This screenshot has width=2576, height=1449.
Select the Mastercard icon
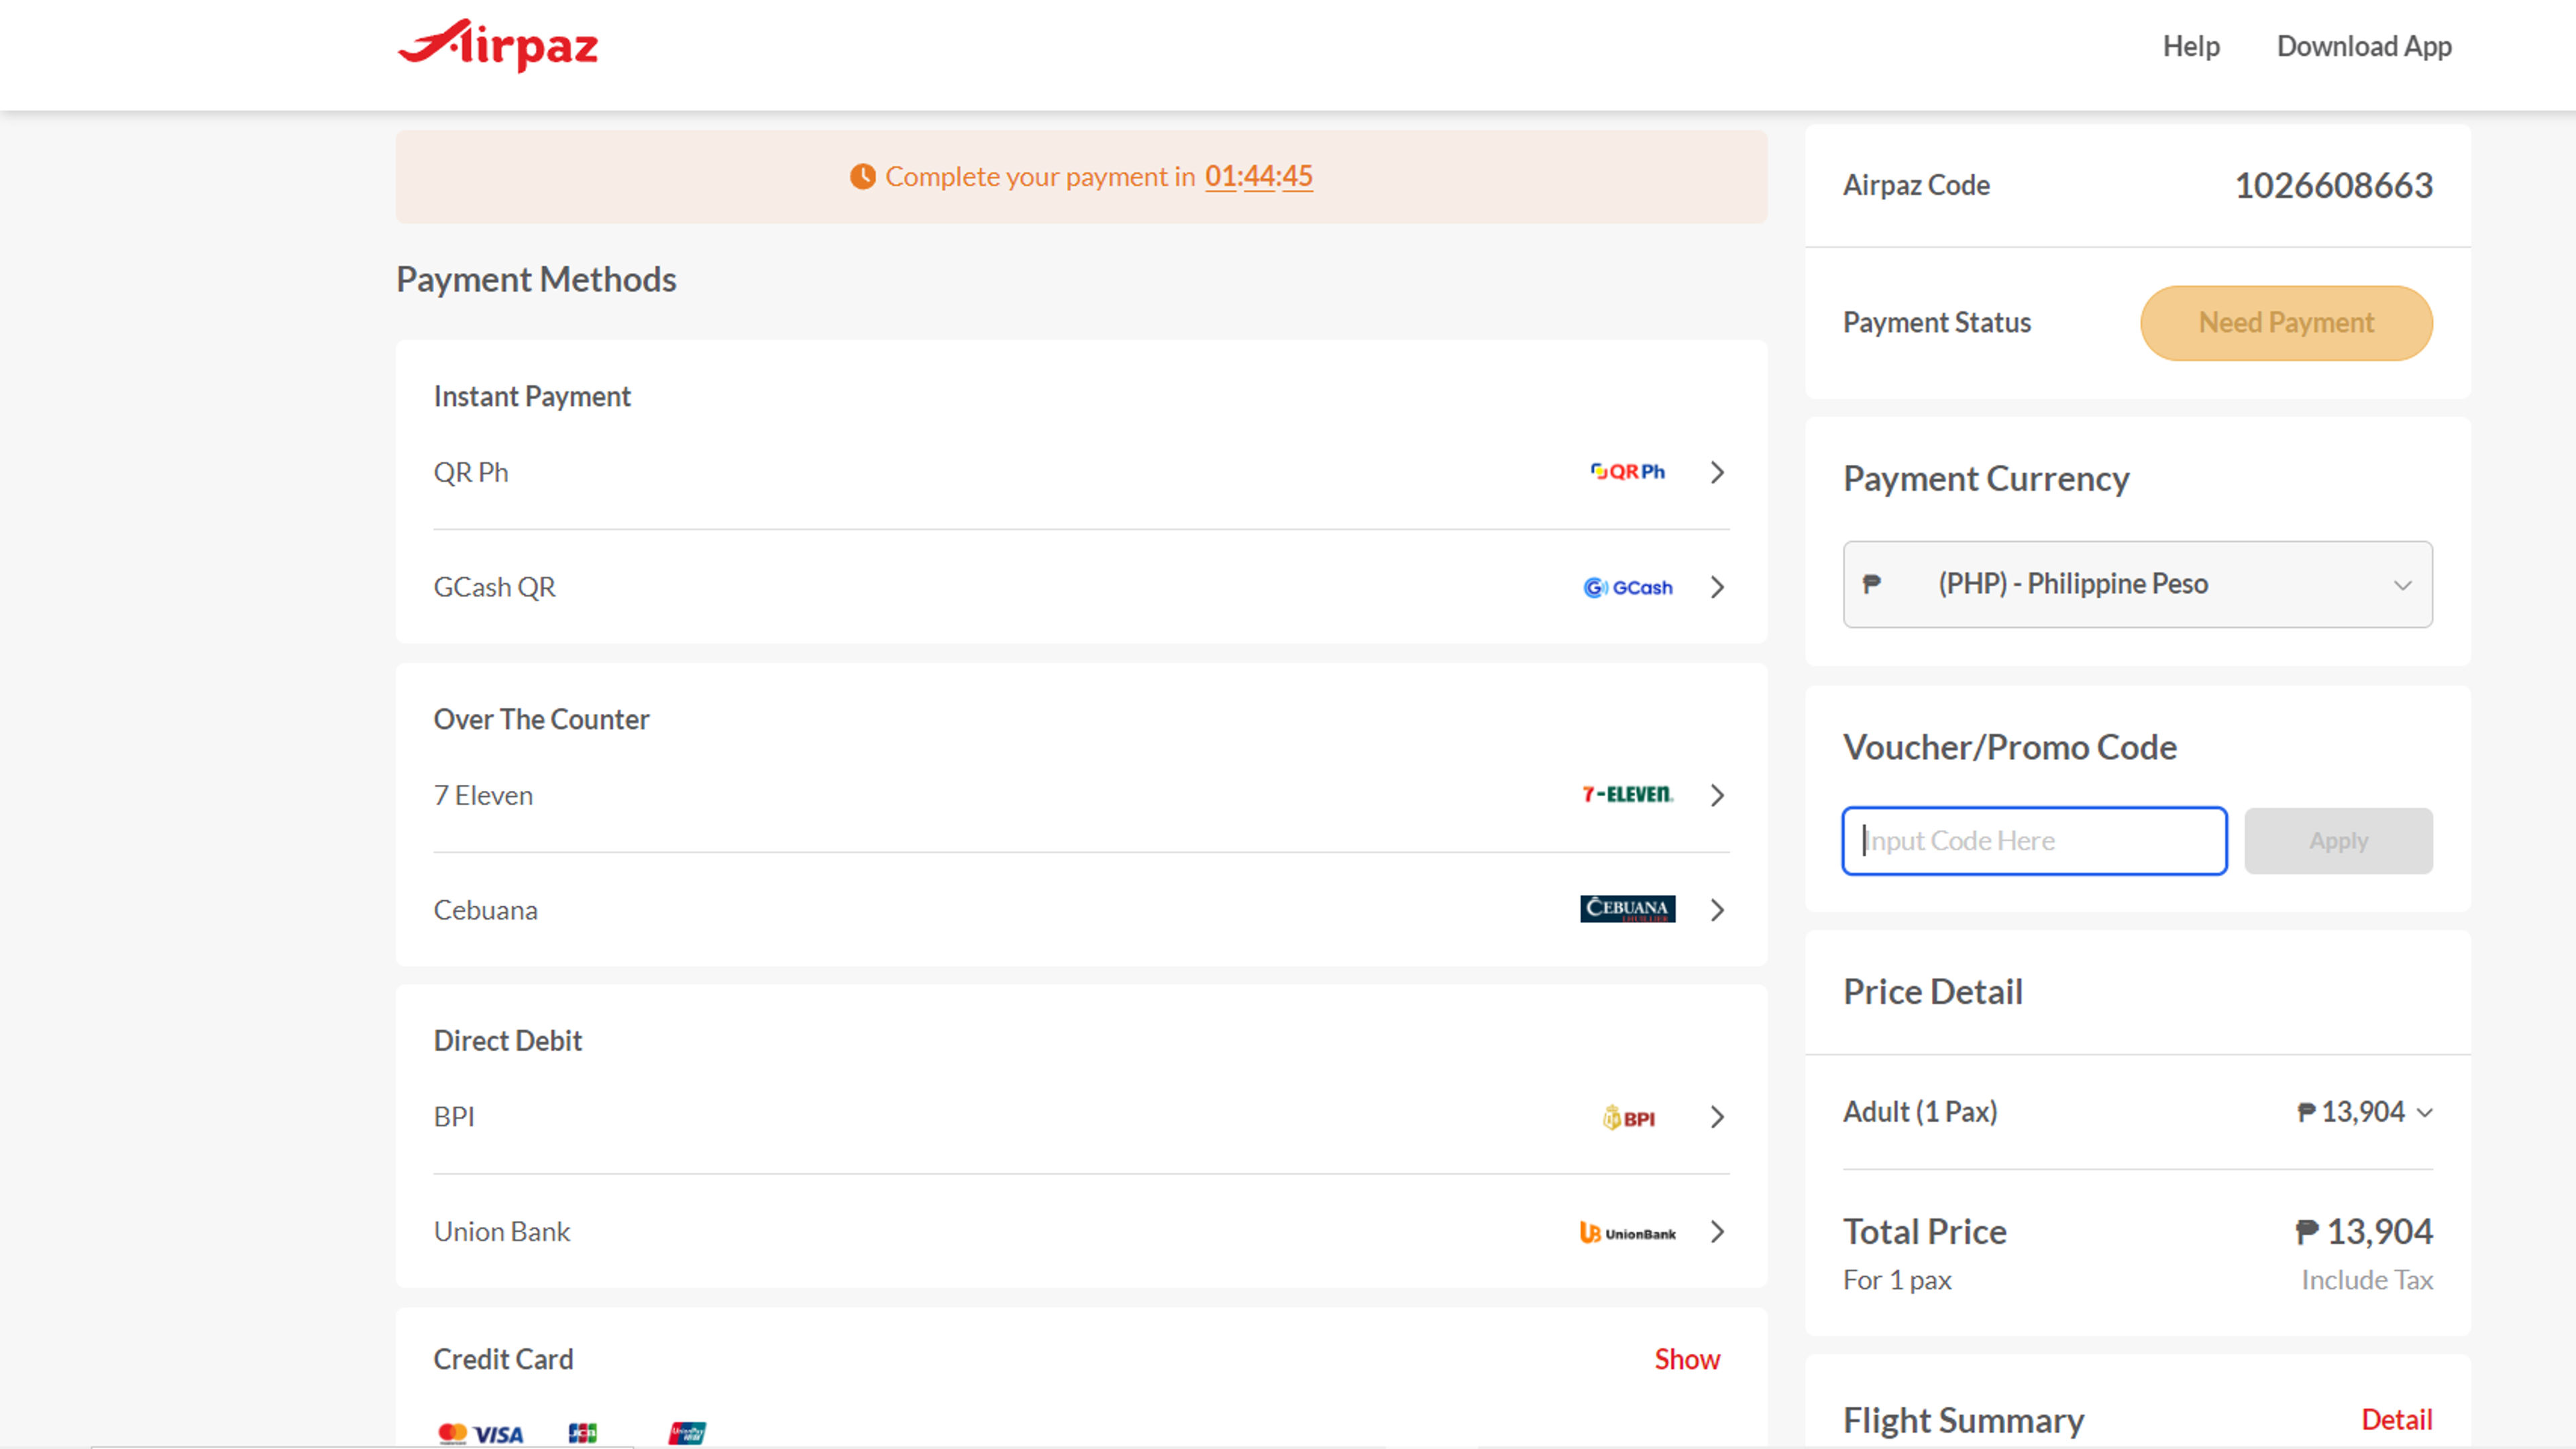[x=455, y=1432]
